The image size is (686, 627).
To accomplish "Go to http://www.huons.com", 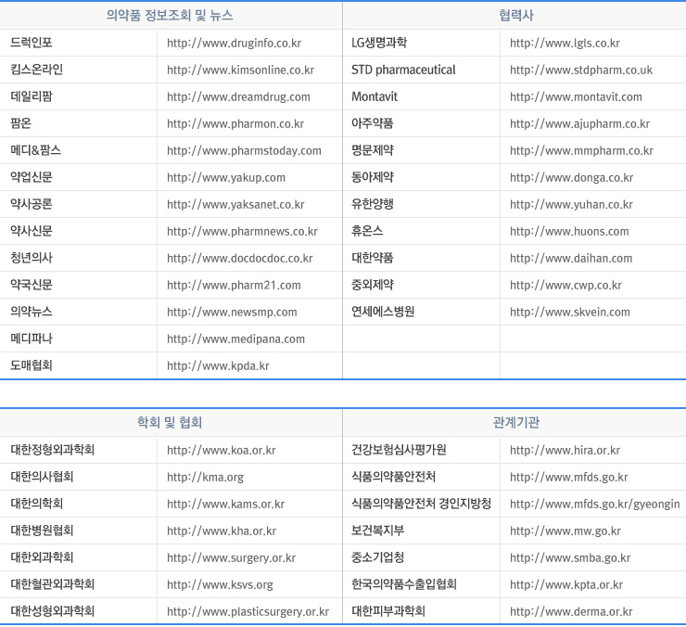I will (x=569, y=232).
